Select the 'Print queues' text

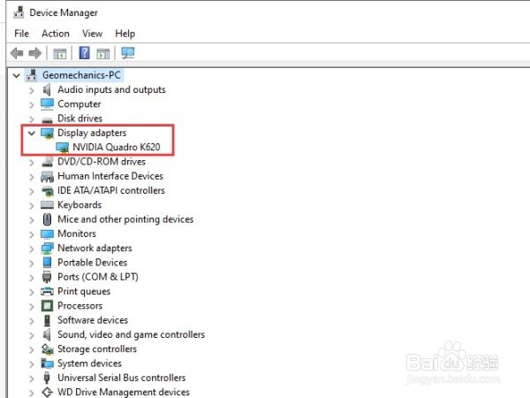coord(84,291)
